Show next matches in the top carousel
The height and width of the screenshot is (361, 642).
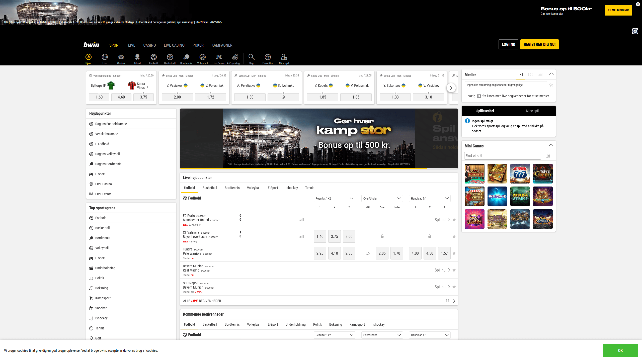[x=451, y=88]
